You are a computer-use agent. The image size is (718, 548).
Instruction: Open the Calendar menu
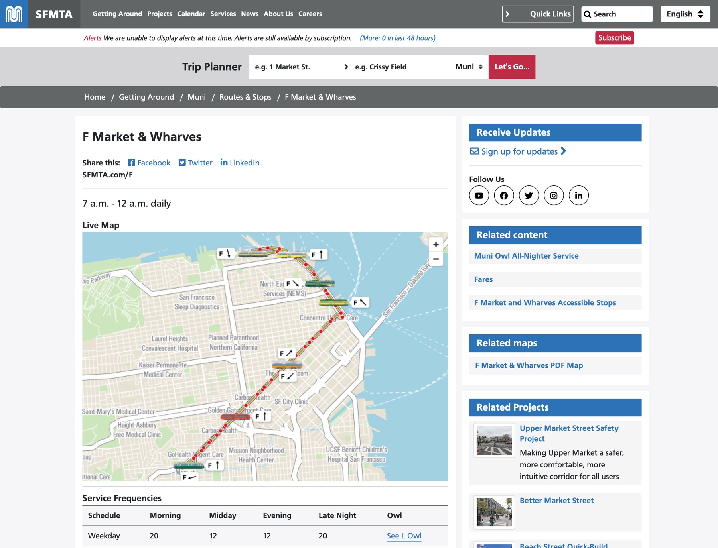[191, 14]
